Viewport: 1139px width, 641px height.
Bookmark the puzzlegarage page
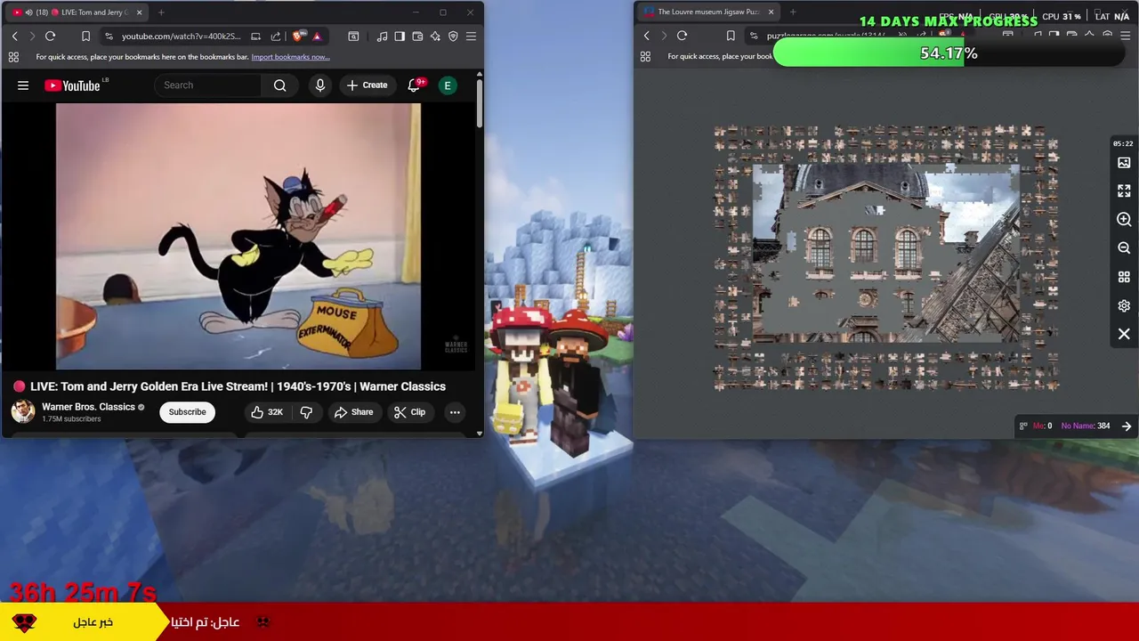tap(731, 36)
